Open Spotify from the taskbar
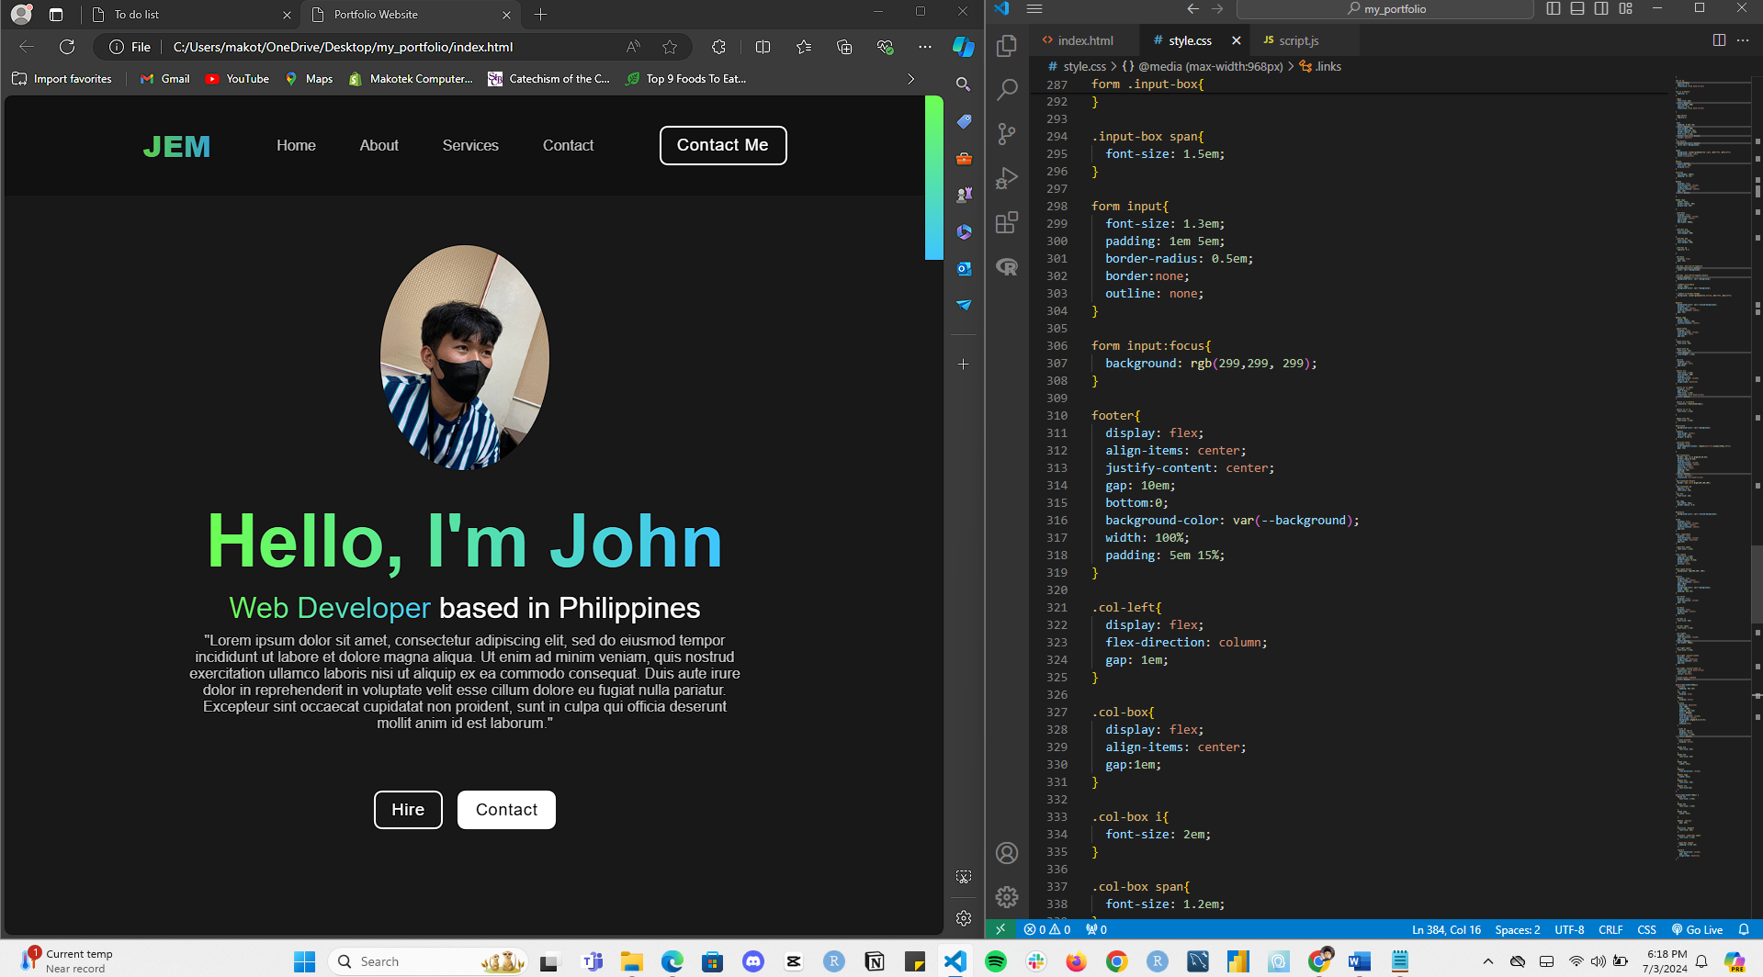This screenshot has width=1763, height=977. [995, 961]
